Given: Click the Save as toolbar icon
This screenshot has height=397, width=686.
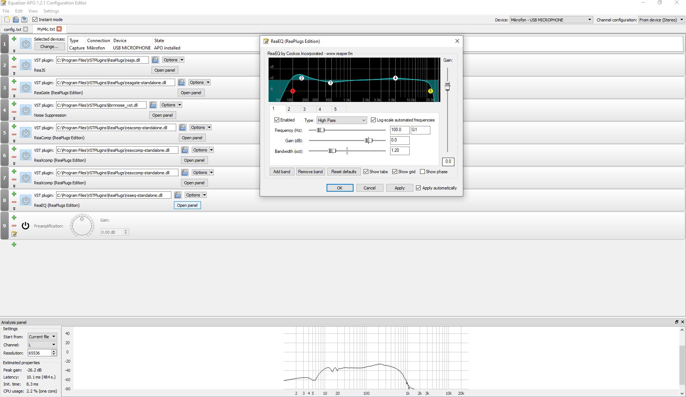Looking at the screenshot, I should coord(24,20).
